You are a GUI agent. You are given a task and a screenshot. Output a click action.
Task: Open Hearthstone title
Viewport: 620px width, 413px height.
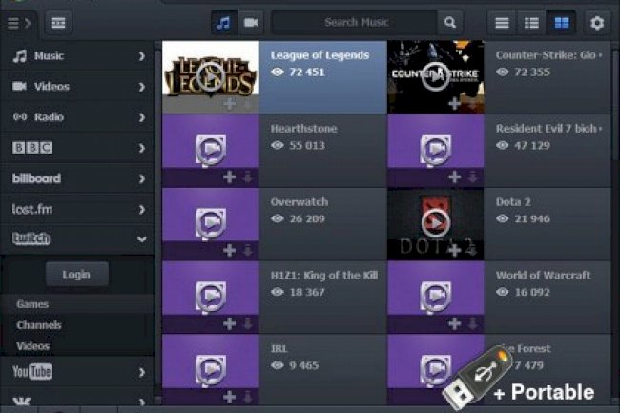click(303, 129)
